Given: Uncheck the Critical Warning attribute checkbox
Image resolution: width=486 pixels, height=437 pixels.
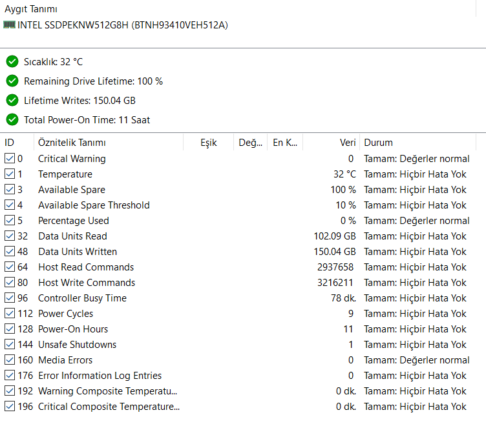Looking at the screenshot, I should point(10,159).
